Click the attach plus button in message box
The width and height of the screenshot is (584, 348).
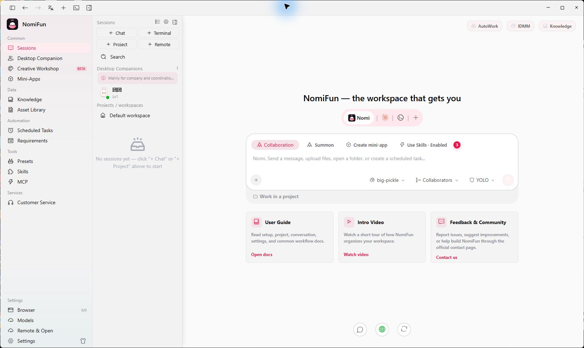point(256,180)
